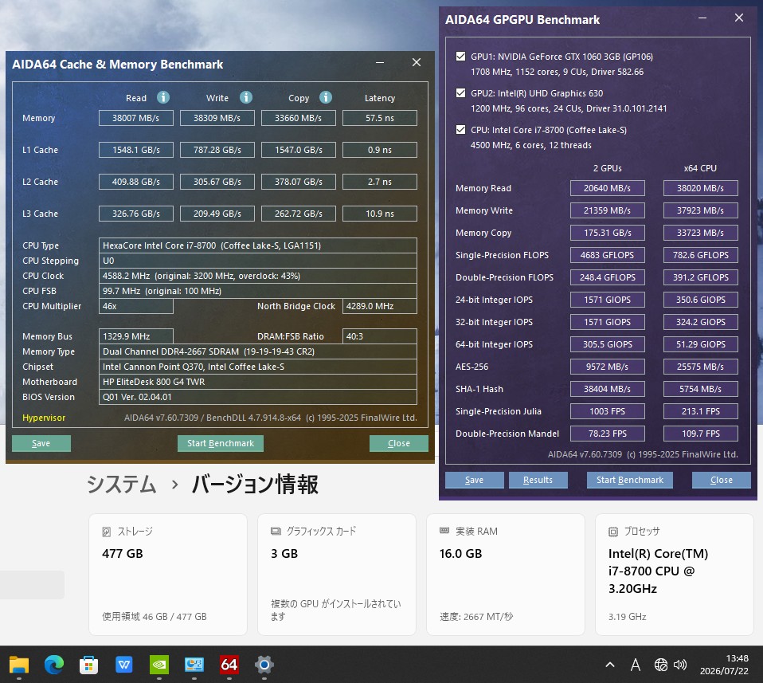Image resolution: width=763 pixels, height=683 pixels.
Task: Click CPU Type HexaCore Intel Core i7-8700 field
Action: pyautogui.click(x=258, y=245)
